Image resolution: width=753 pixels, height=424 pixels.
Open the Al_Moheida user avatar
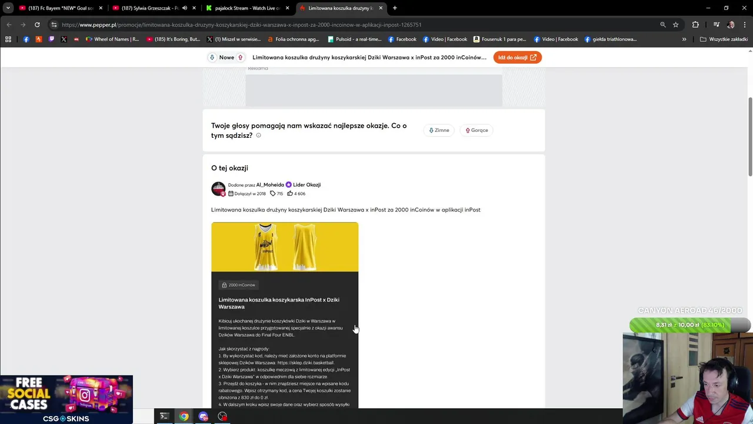[x=218, y=189]
